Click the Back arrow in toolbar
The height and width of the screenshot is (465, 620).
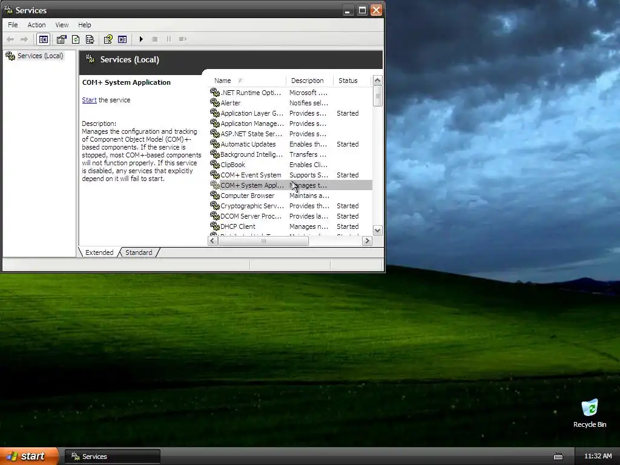[11, 39]
